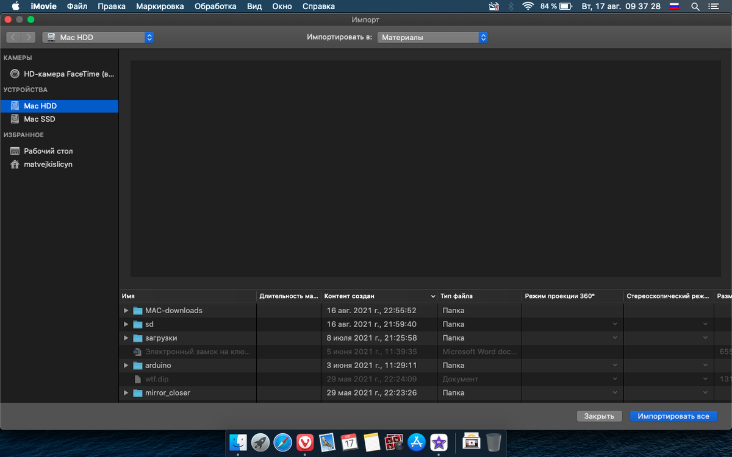Image resolution: width=732 pixels, height=457 pixels.
Task: Open the Материалы import destination dropdown
Action: (432, 37)
